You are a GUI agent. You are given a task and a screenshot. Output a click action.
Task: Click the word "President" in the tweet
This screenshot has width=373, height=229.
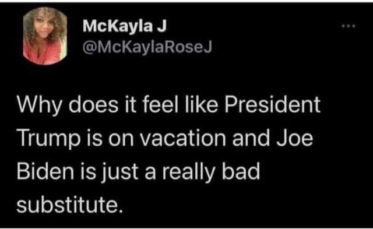(272, 104)
